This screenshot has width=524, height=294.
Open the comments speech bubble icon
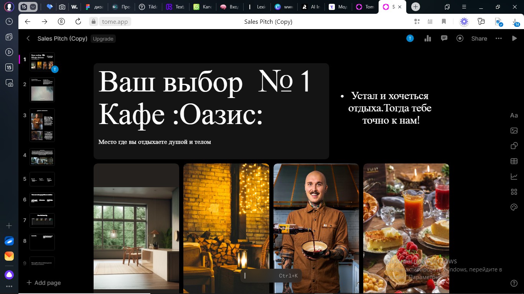pyautogui.click(x=444, y=38)
